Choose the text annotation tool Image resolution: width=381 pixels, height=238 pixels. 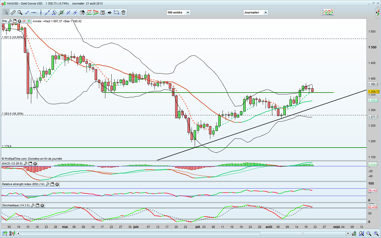pos(103,12)
